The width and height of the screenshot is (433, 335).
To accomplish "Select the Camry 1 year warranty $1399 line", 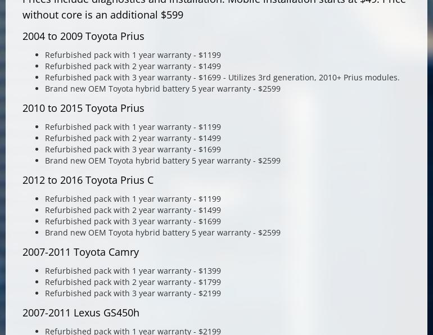I will pos(133,271).
